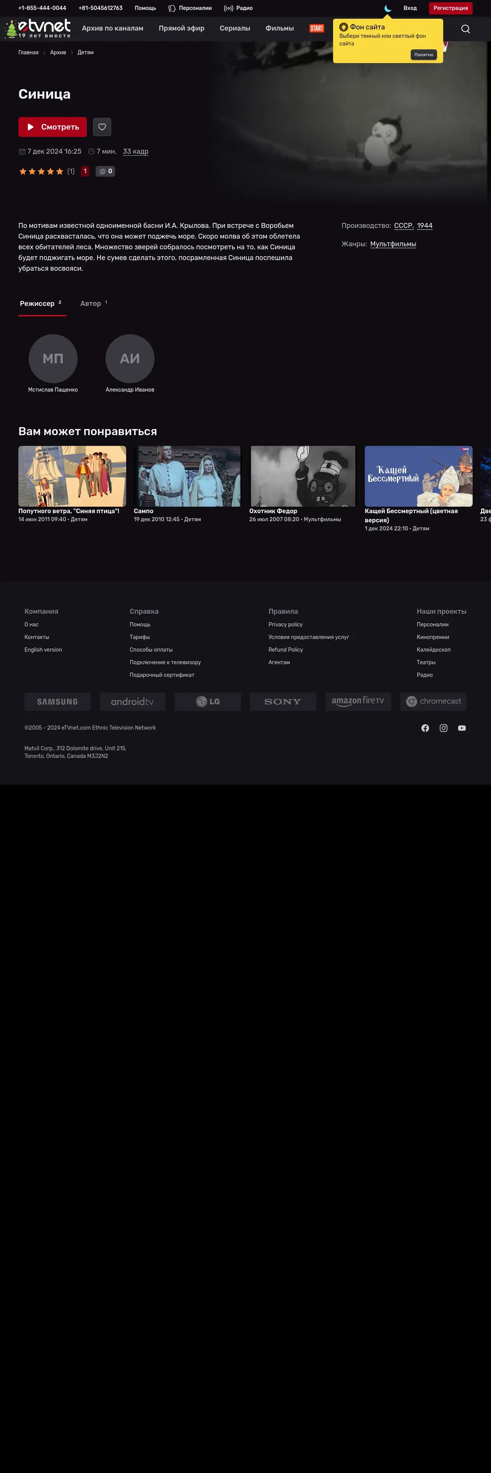Click the chromecast platform logo
The width and height of the screenshot is (491, 1473).
click(433, 702)
